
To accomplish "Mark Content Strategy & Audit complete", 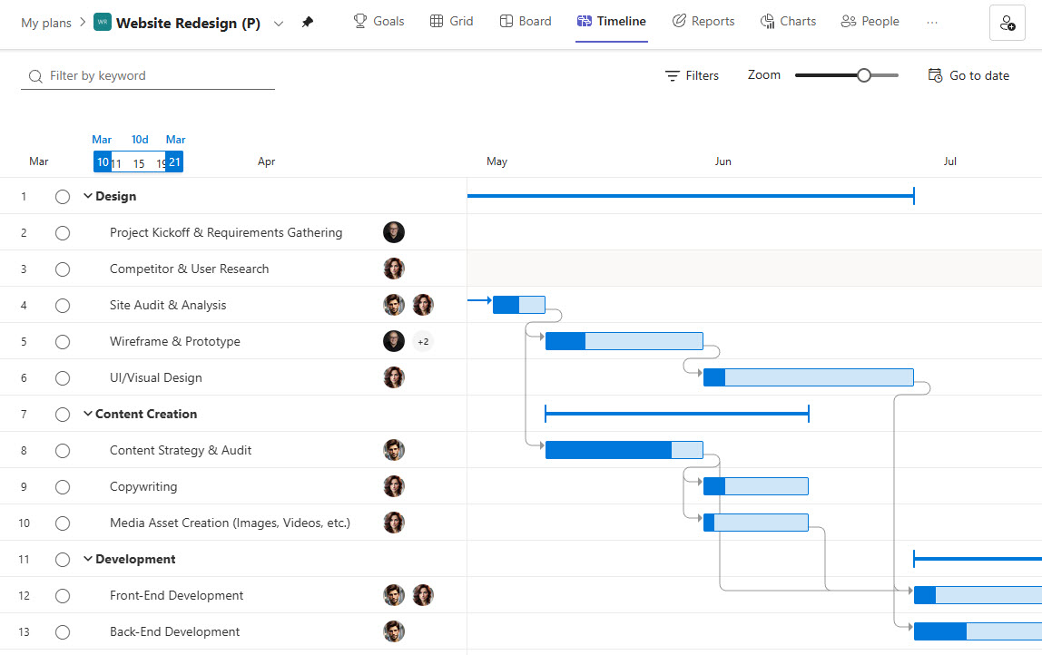I will point(63,450).
